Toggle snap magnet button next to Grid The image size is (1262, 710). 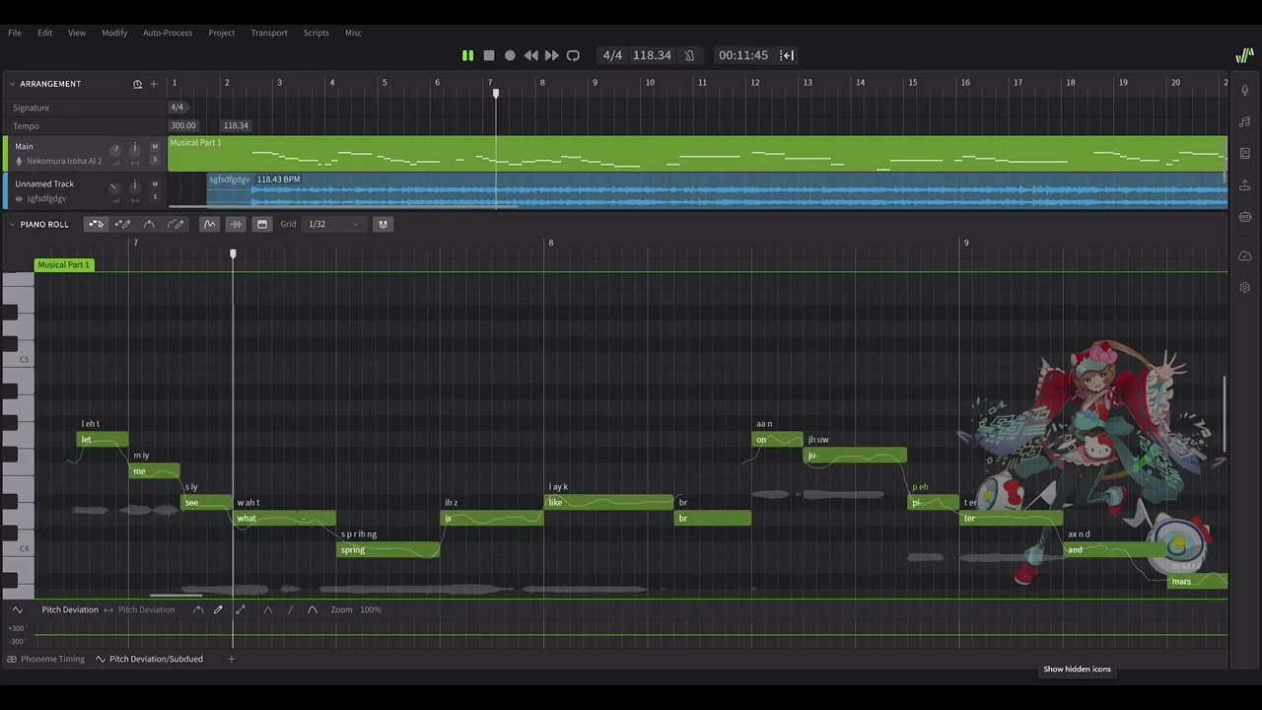(384, 224)
